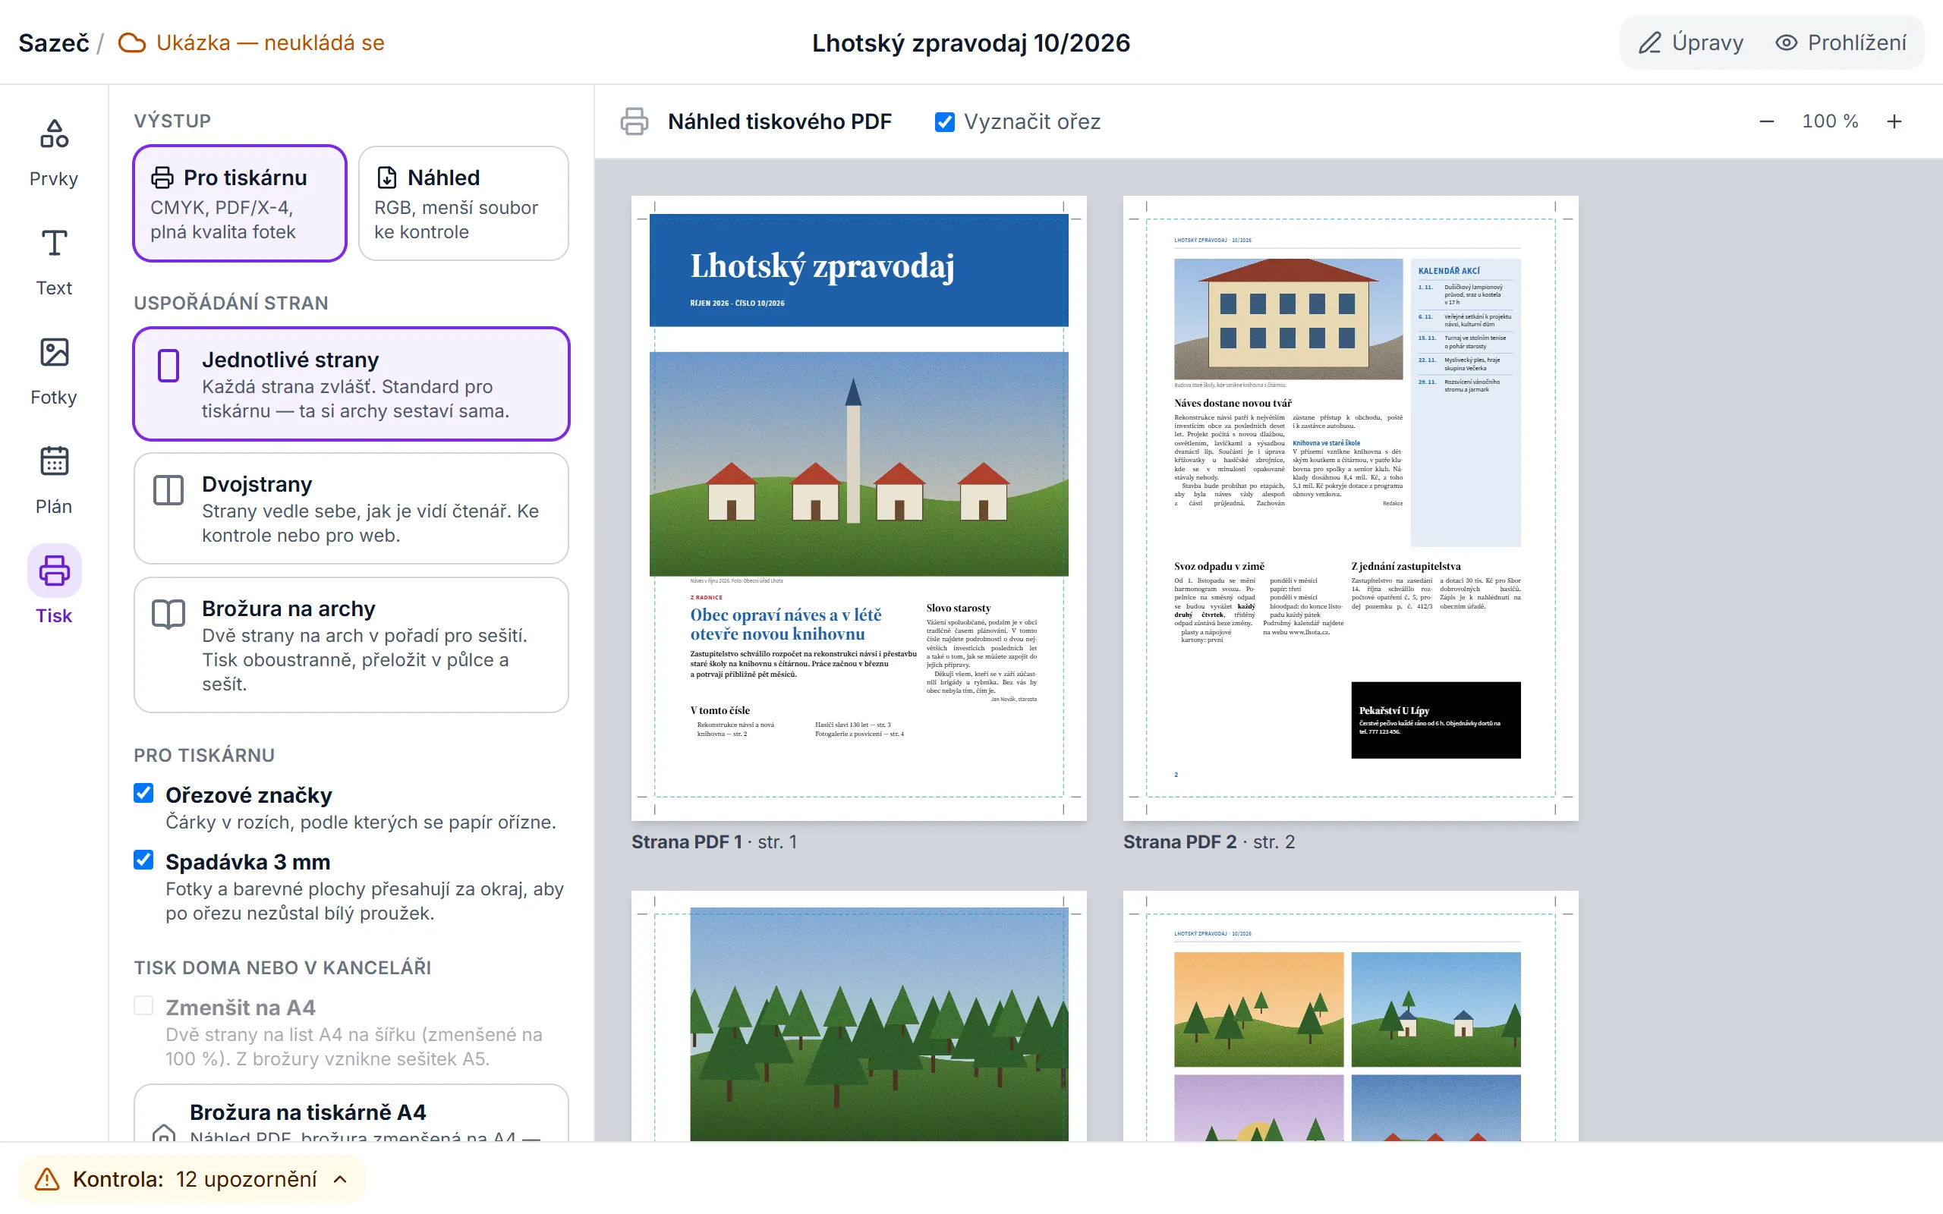Zoom in with the plus icon

1894,121
